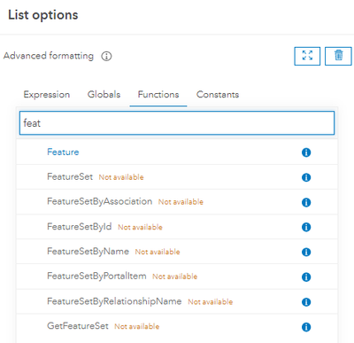Focus the function search field containing 'feat'
This screenshot has width=354, height=343.
pyautogui.click(x=177, y=123)
